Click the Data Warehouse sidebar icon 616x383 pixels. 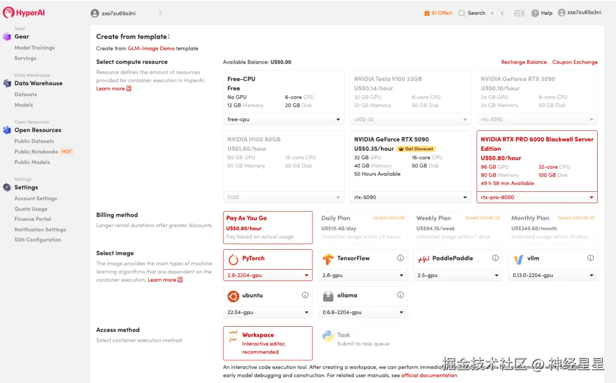coord(7,83)
